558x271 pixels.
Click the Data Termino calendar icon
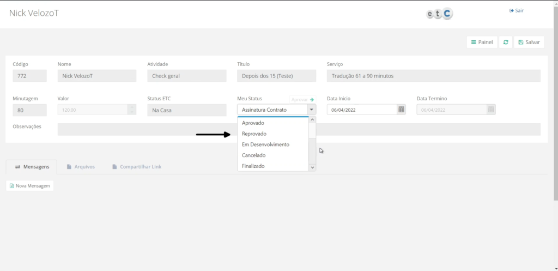[491, 110]
